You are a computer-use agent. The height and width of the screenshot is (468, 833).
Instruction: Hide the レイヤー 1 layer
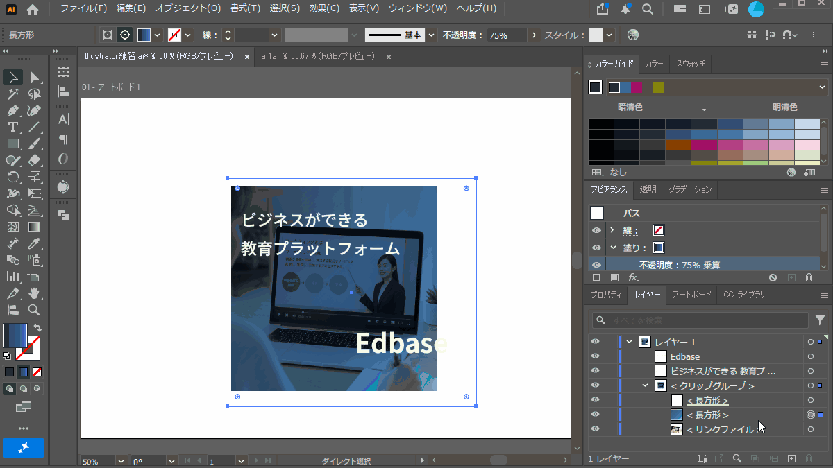coord(595,342)
